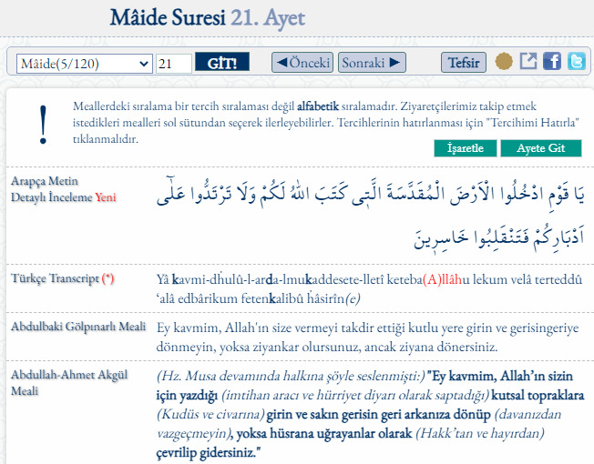Image resolution: width=594 pixels, height=464 pixels.
Task: Select Abdullah-Ahmet Akgül Meali
Action: tap(69, 382)
